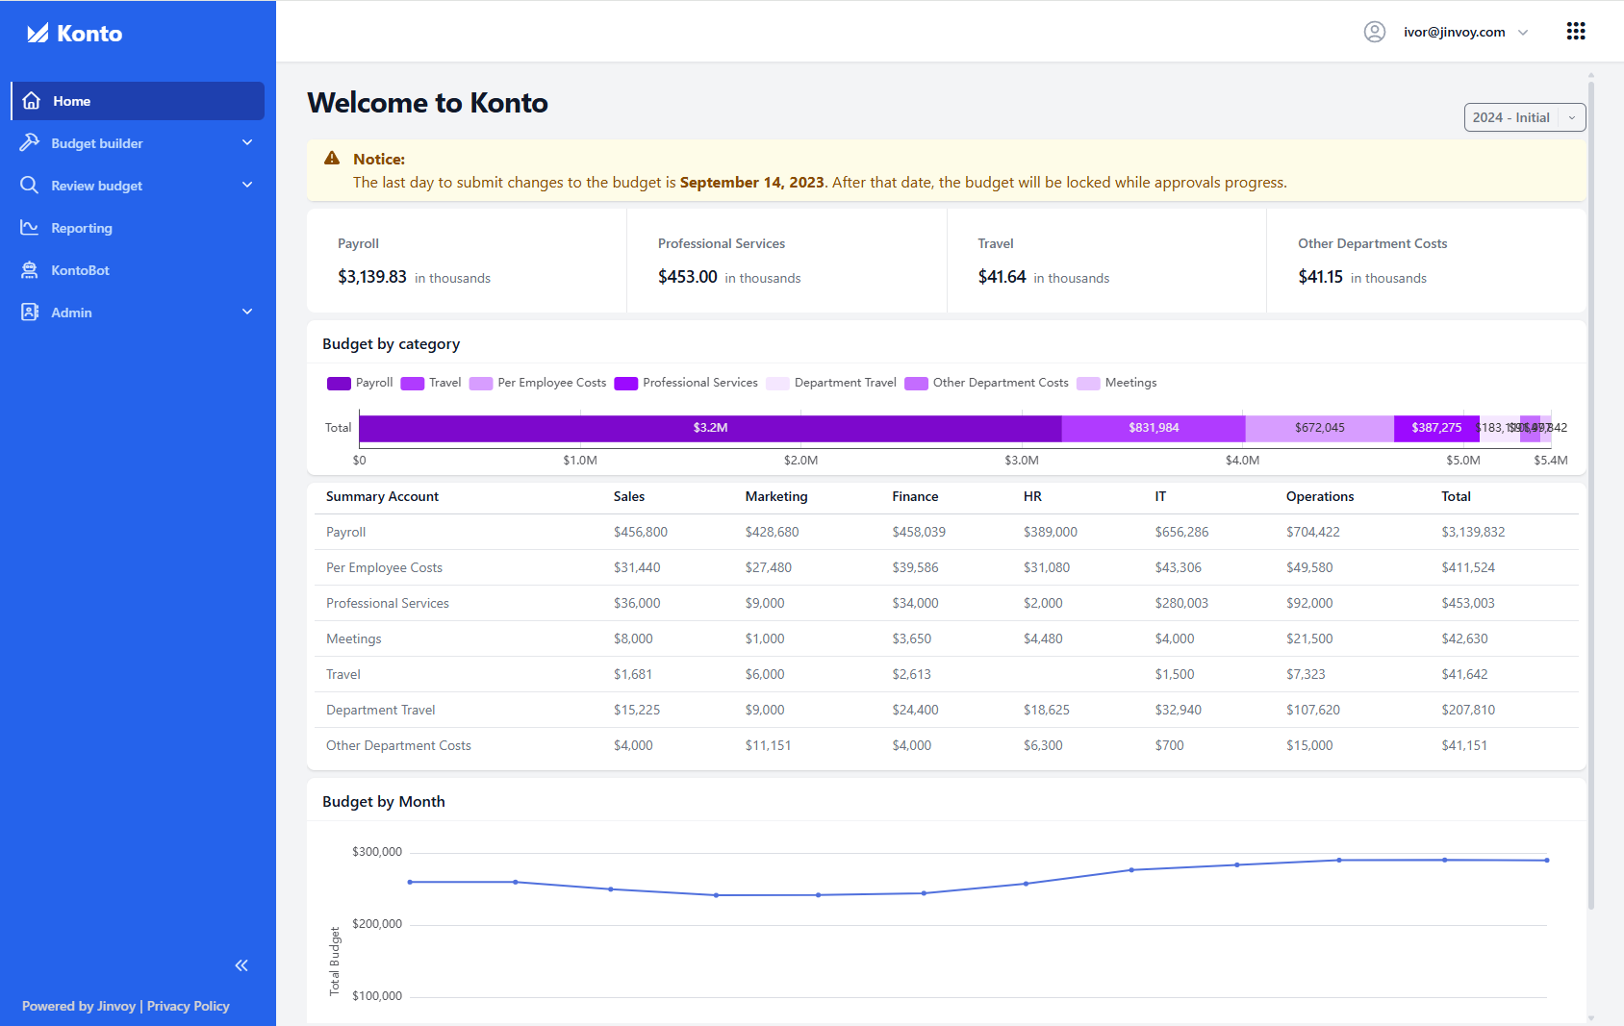This screenshot has width=1624, height=1026.
Task: Open the Reporting page
Action: pos(138,228)
